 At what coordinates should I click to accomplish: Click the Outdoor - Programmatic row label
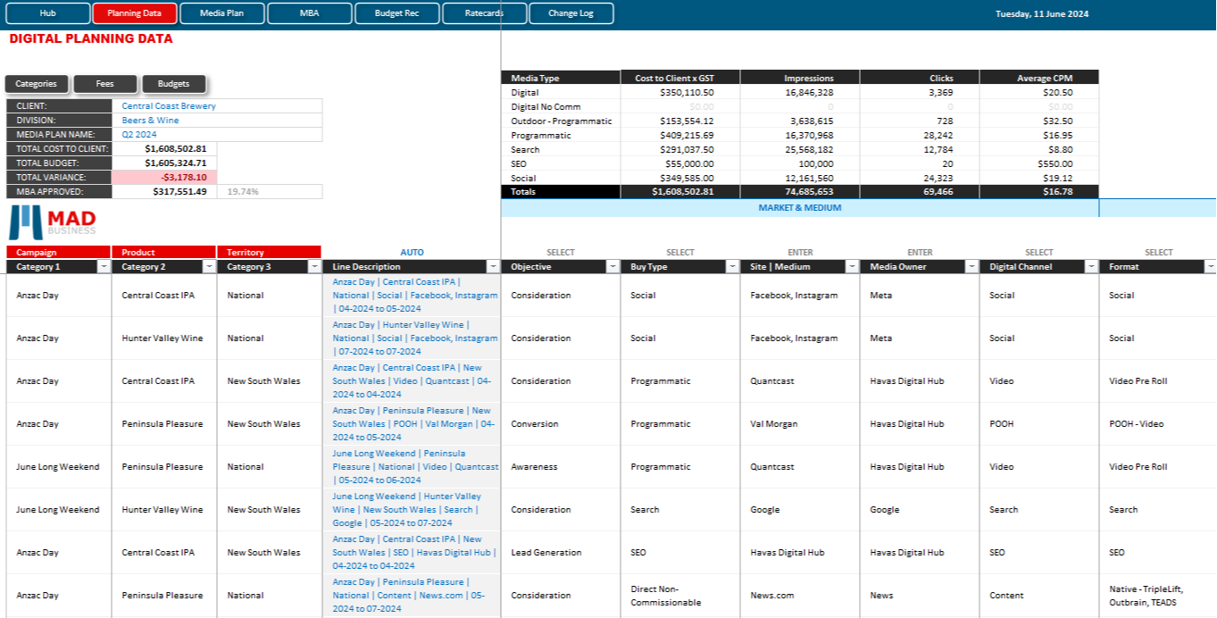[561, 121]
